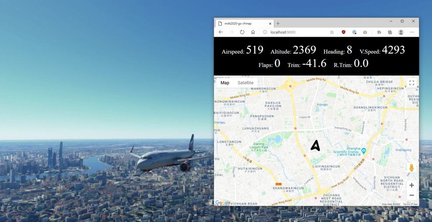The height and width of the screenshot is (222, 432).
Task: Close the msfs2020-go vfrmap tab
Action: [x=270, y=24]
